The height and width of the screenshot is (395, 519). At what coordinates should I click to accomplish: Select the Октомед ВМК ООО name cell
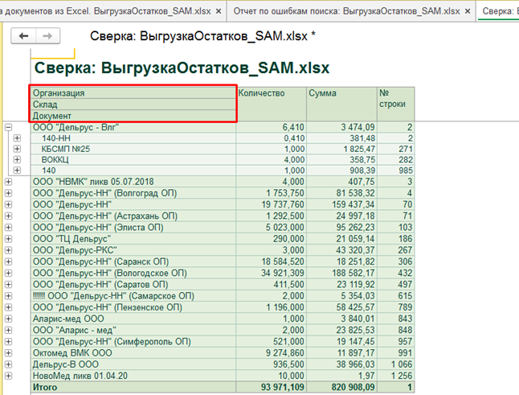pyautogui.click(x=133, y=353)
